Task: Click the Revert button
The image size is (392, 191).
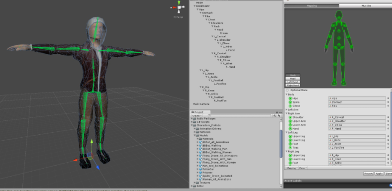Action: 368,174
